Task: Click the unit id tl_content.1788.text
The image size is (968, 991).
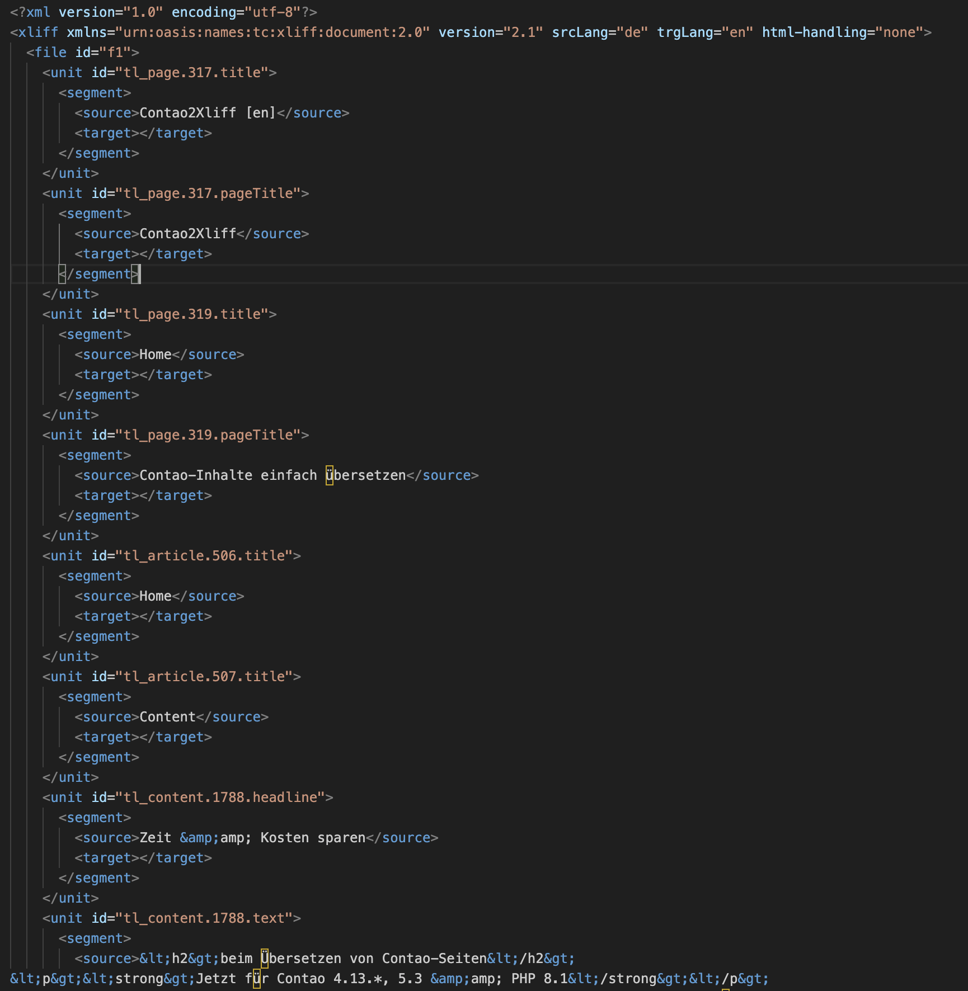Action: (x=204, y=918)
